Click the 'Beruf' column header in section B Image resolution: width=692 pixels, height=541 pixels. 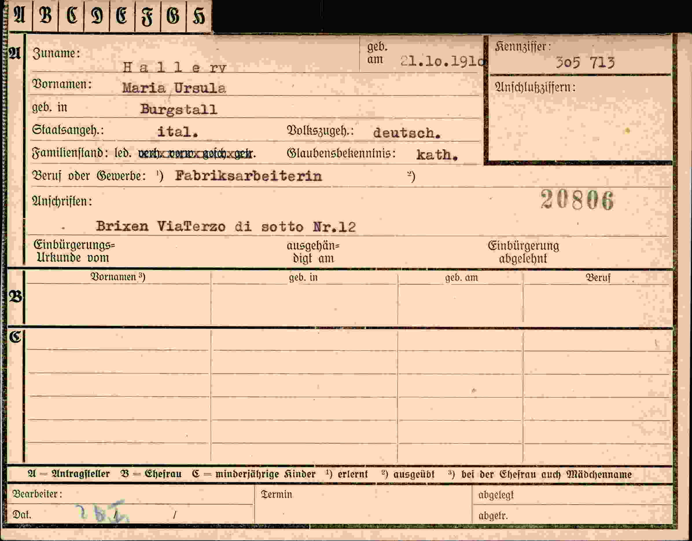point(598,278)
